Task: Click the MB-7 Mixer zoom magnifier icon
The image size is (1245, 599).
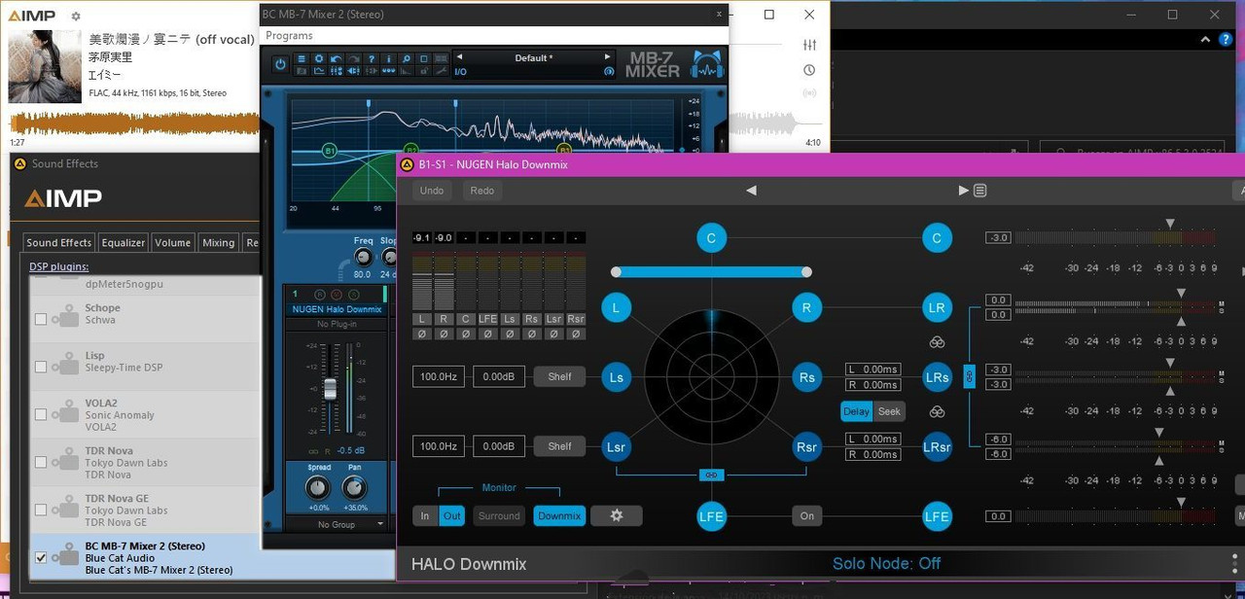Action: [x=407, y=59]
